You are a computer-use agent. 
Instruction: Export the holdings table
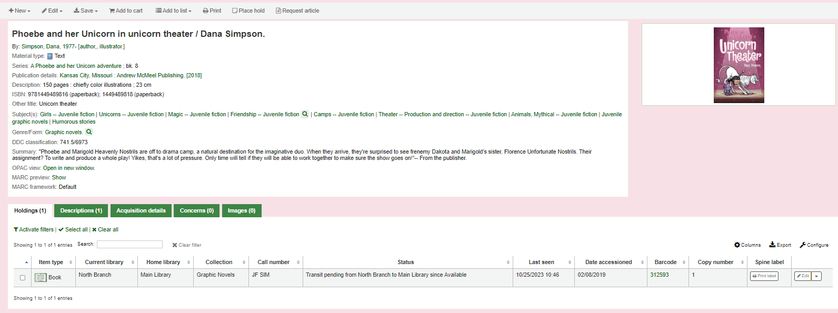[780, 245]
